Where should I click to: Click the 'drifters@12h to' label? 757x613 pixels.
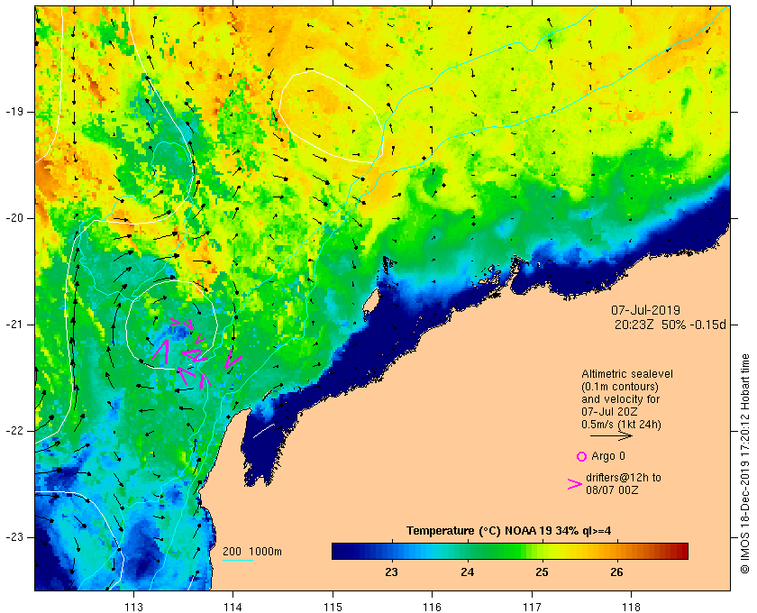point(624,478)
